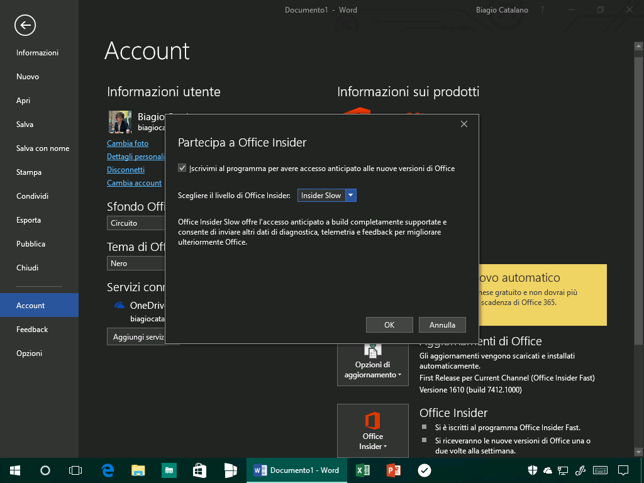Screen dimensions: 644x483
Task: Open Informazioni in the backstage menu
Action: [37, 53]
